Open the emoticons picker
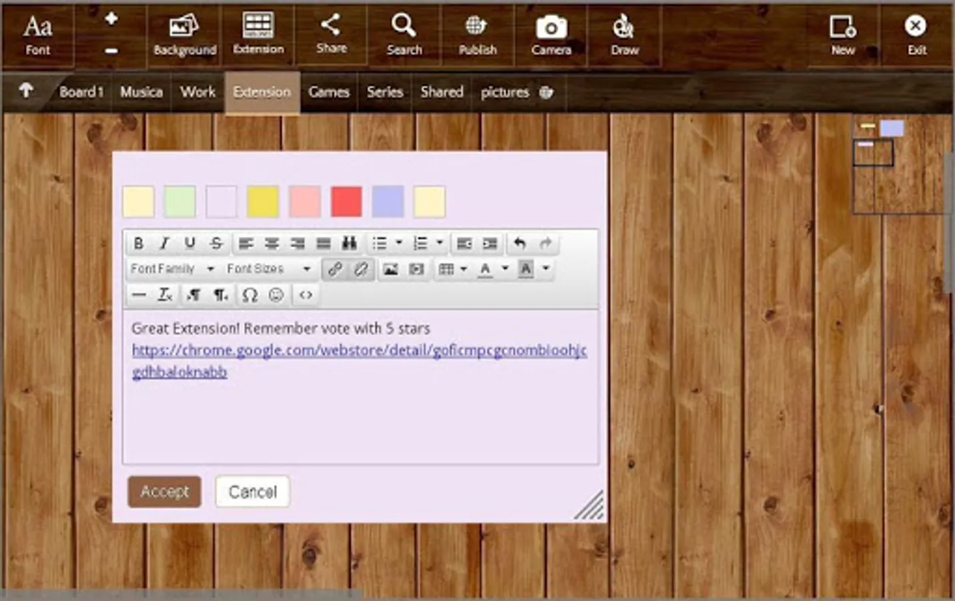The image size is (955, 601). 276,294
